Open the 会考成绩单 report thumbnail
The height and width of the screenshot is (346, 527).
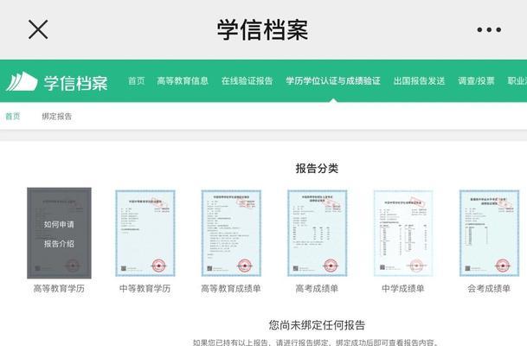pyautogui.click(x=490, y=234)
